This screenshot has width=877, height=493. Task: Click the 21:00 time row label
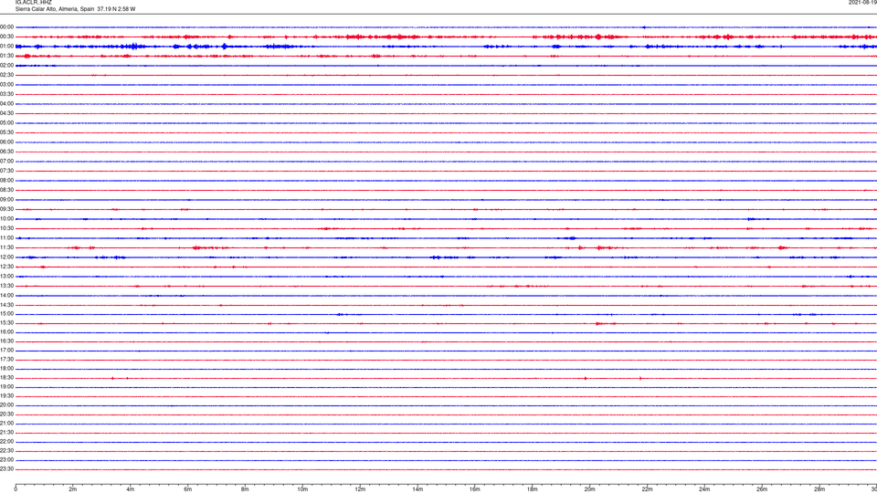tap(6, 424)
